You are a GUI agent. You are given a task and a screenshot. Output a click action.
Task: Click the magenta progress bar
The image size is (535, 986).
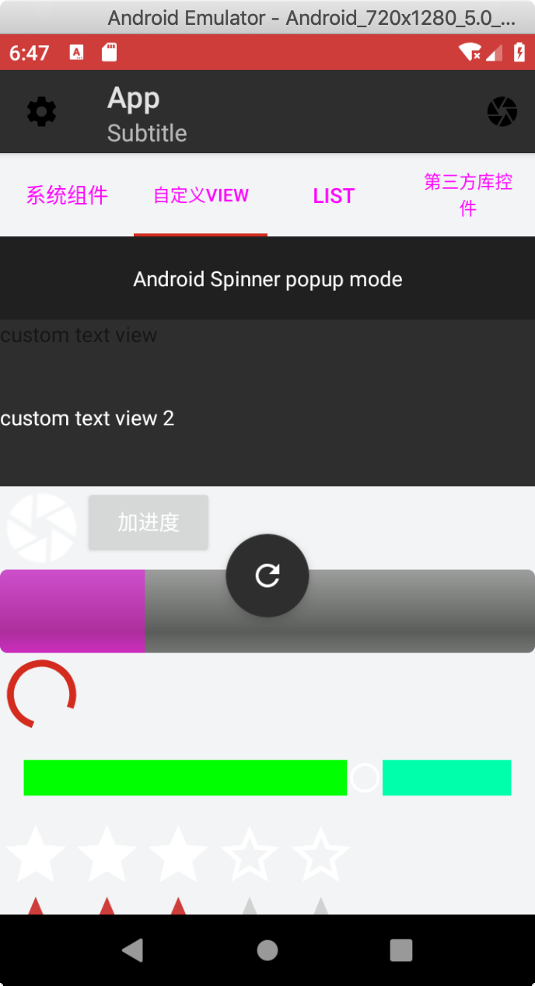coord(72,610)
